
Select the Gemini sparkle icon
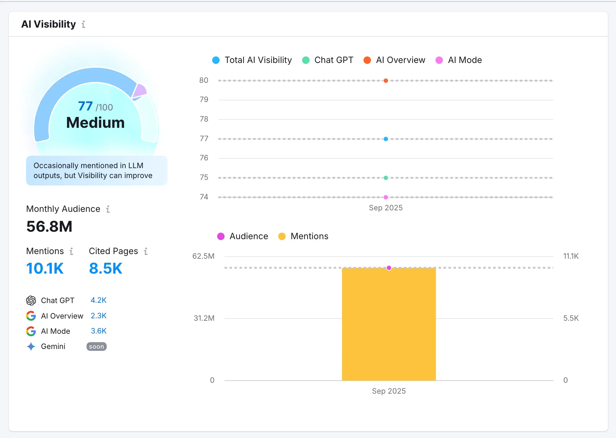(x=31, y=346)
